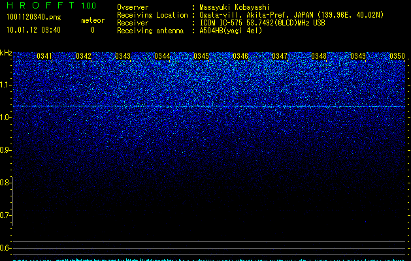Click the meteor count label
This screenshot has width=411, height=261.
93,20
